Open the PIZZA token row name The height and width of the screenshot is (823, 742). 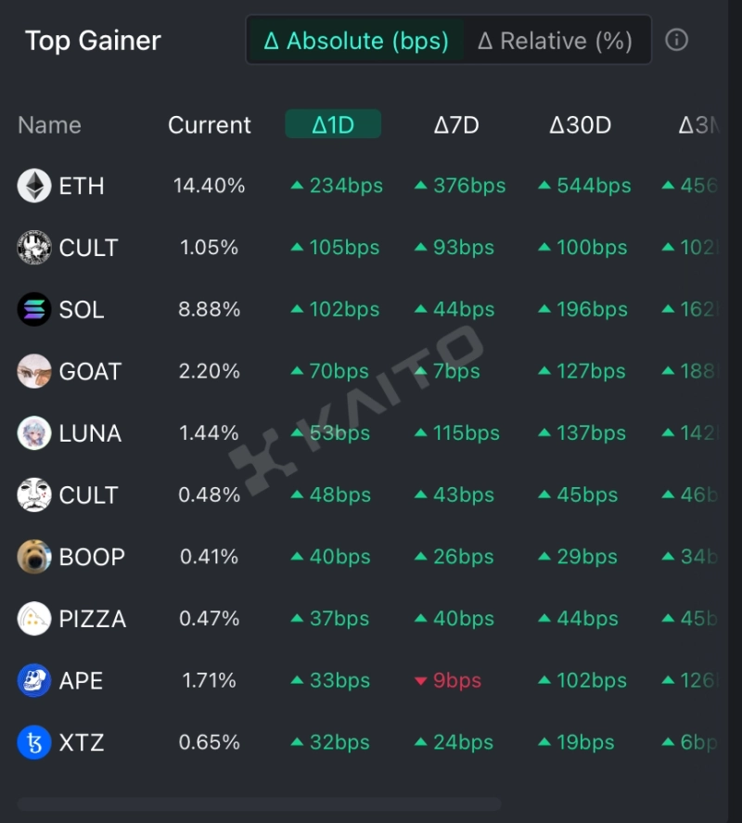coord(92,619)
